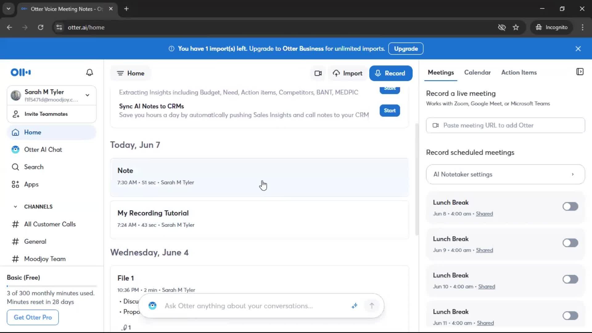The width and height of the screenshot is (592, 333).
Task: Click the Otter logo icon
Action: click(21, 72)
